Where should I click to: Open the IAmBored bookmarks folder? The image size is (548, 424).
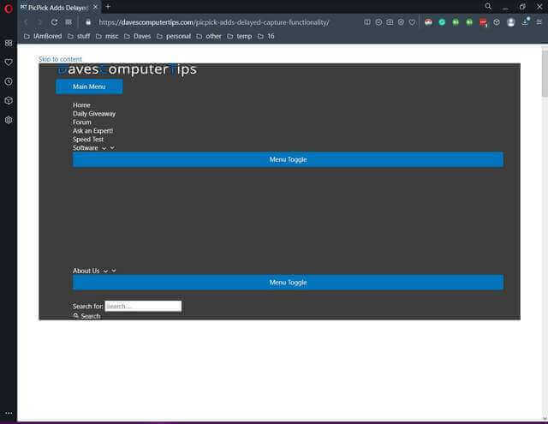click(43, 36)
